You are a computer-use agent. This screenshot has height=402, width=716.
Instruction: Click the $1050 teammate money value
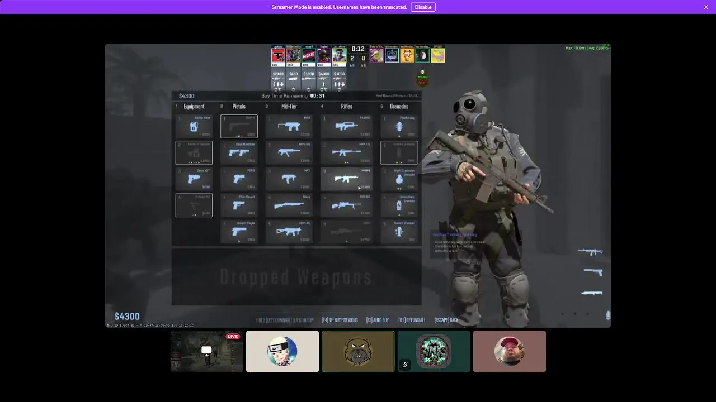click(339, 74)
